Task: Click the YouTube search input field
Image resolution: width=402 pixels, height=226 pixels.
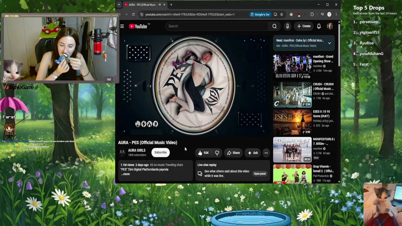Action: click(x=217, y=26)
